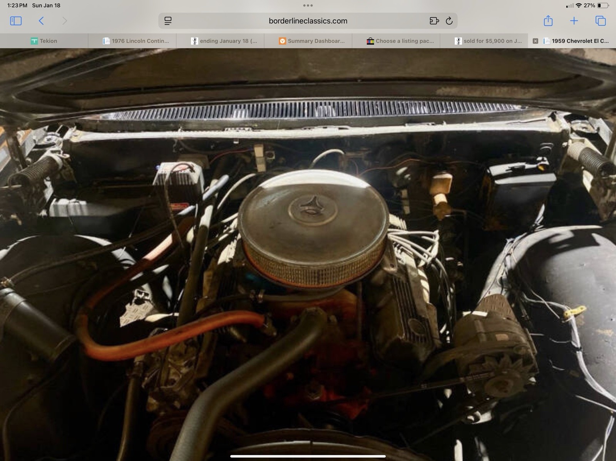616x461 pixels.
Task: Open the ending January 18 tab
Action: (x=224, y=41)
